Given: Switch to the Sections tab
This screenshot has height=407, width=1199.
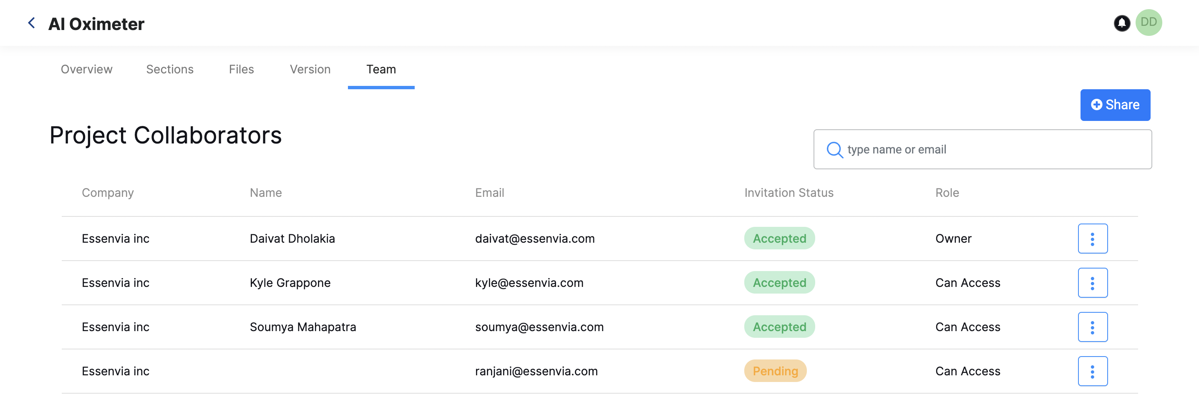Looking at the screenshot, I should pyautogui.click(x=170, y=69).
